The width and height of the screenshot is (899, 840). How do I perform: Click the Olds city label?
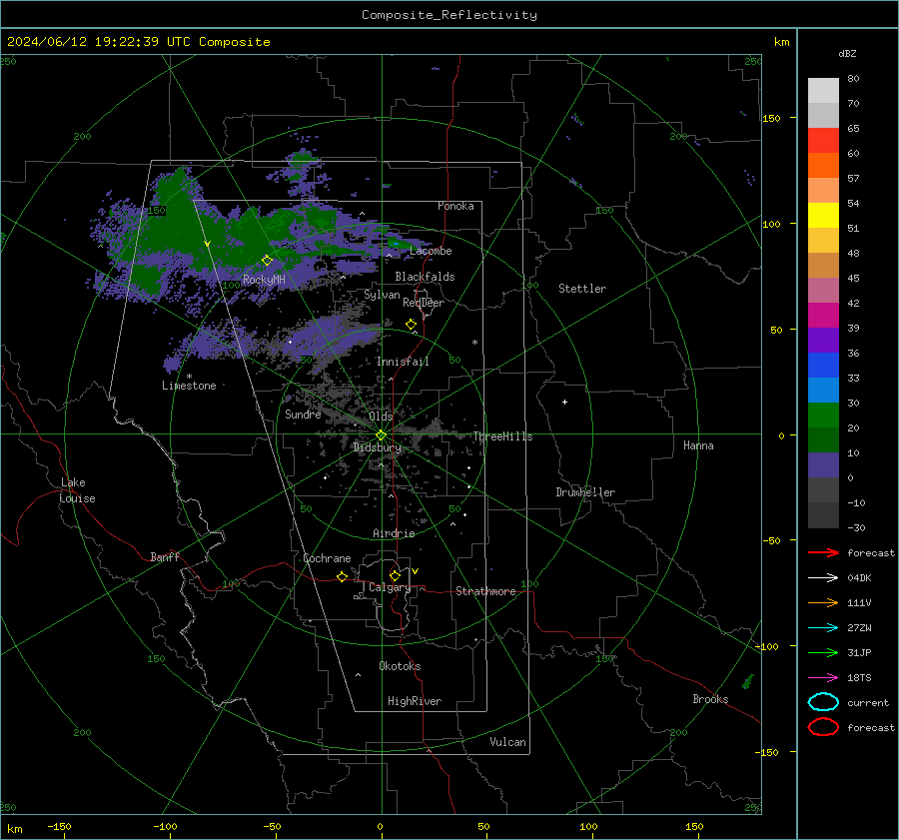click(381, 417)
